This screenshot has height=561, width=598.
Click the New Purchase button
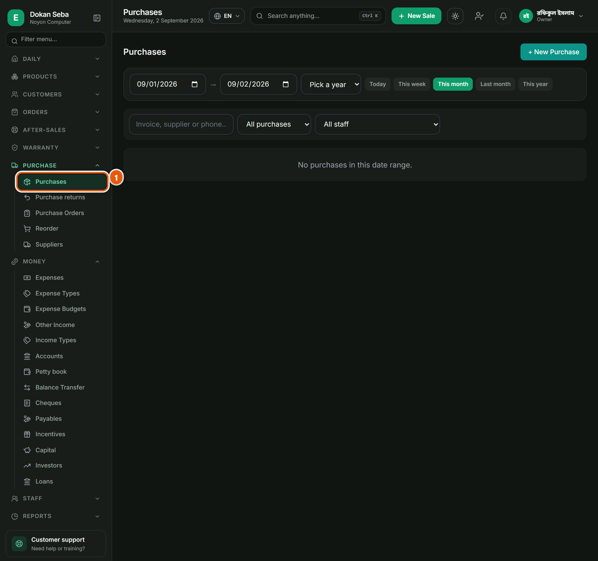pos(553,52)
